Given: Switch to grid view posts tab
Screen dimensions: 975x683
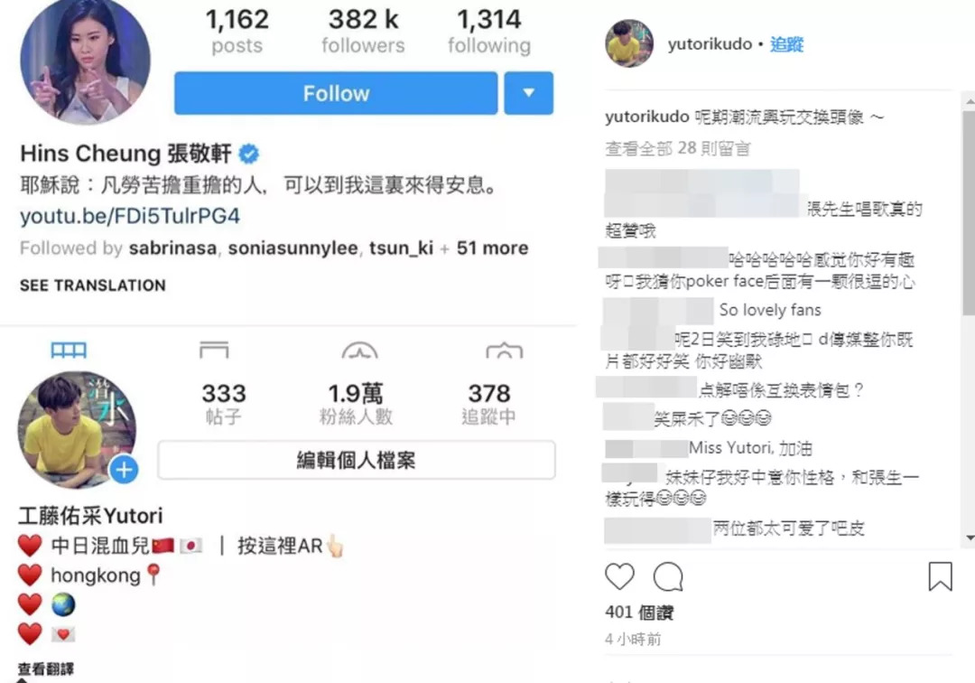Looking at the screenshot, I should pyautogui.click(x=69, y=351).
